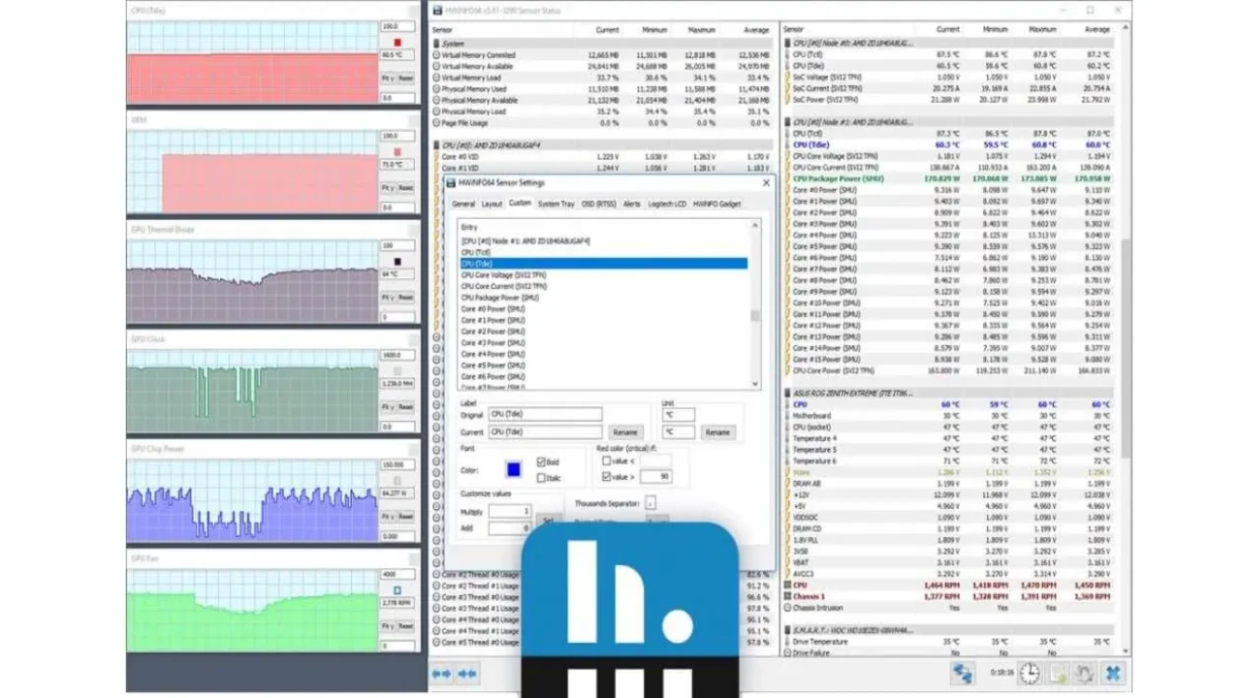Click Reset button in VRM graph
Screen dimensions: 1241x698
click(x=406, y=187)
